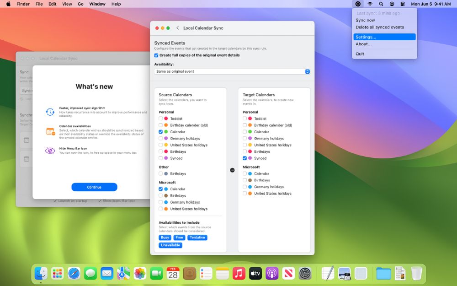
Task: Select Sync now from the menu
Action: (x=365, y=20)
